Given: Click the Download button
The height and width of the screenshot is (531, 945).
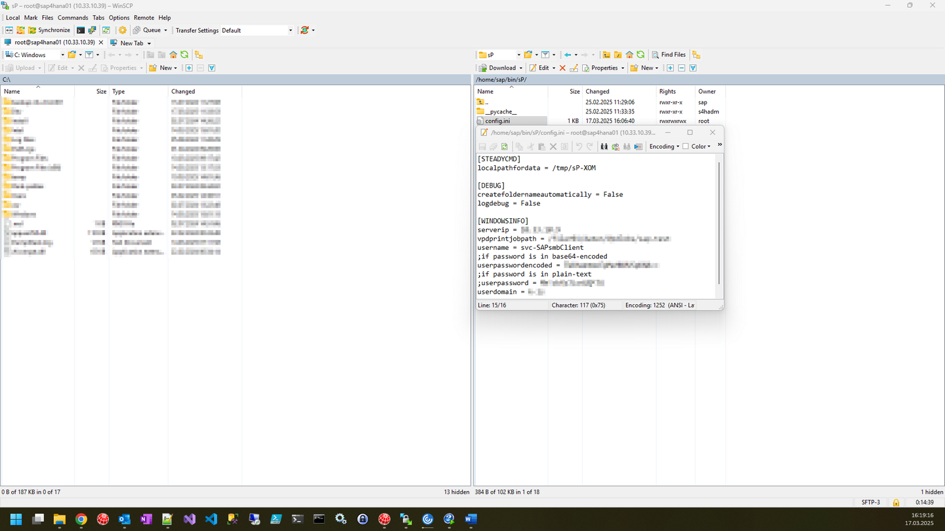Looking at the screenshot, I should pyautogui.click(x=497, y=68).
